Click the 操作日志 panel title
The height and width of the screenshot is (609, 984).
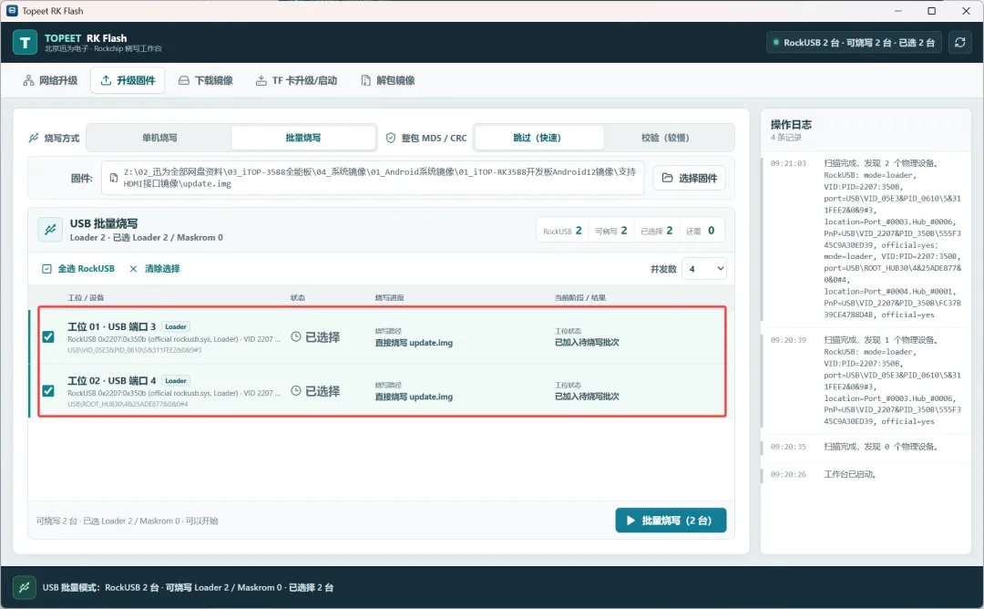click(791, 124)
